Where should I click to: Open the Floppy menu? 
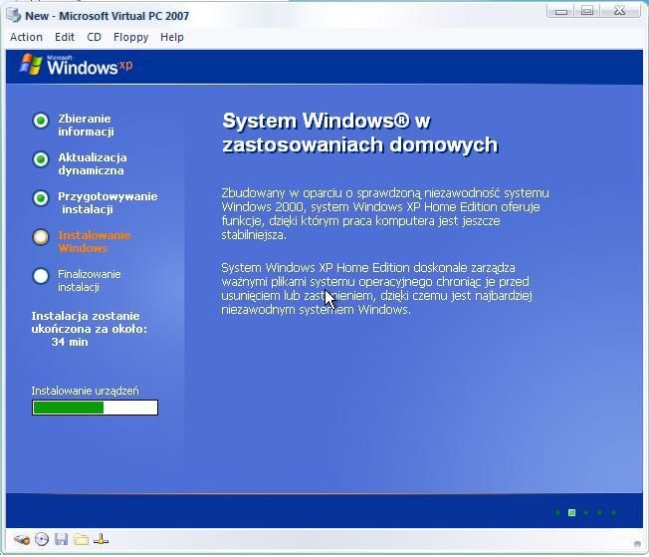(x=130, y=37)
